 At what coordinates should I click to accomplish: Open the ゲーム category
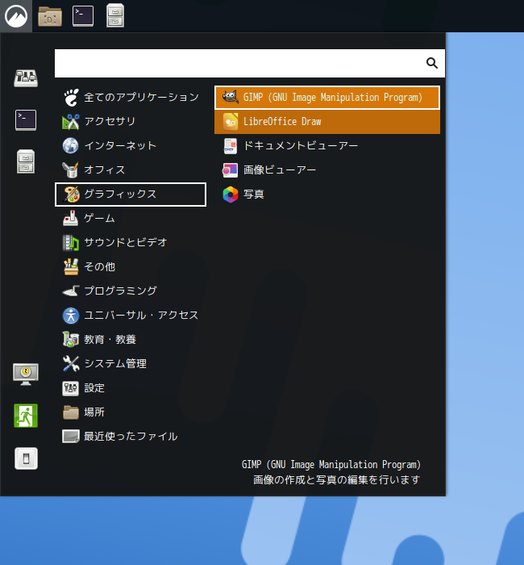(131, 219)
